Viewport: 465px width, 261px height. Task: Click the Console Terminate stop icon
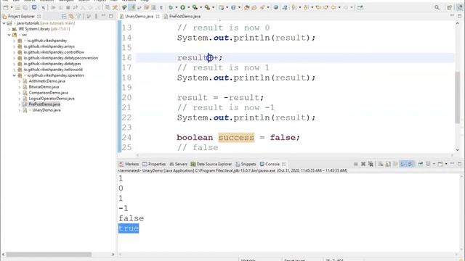click(x=355, y=164)
